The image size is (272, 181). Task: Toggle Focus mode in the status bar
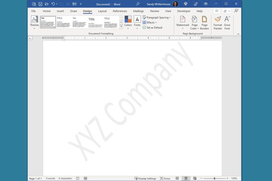165,178
